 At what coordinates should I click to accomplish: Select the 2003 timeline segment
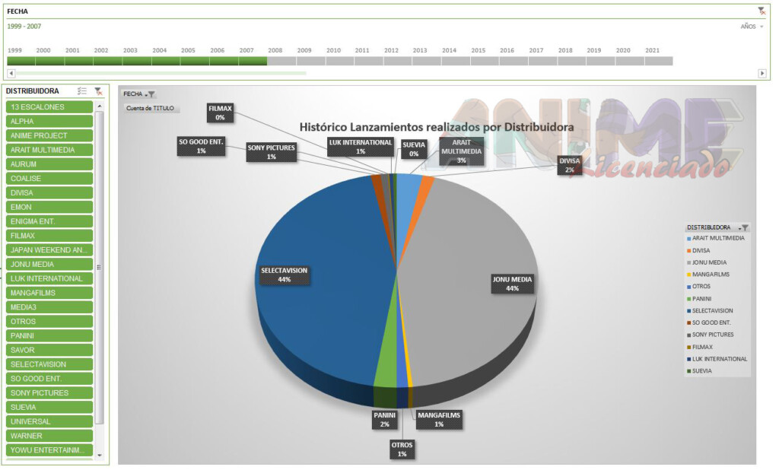click(137, 61)
